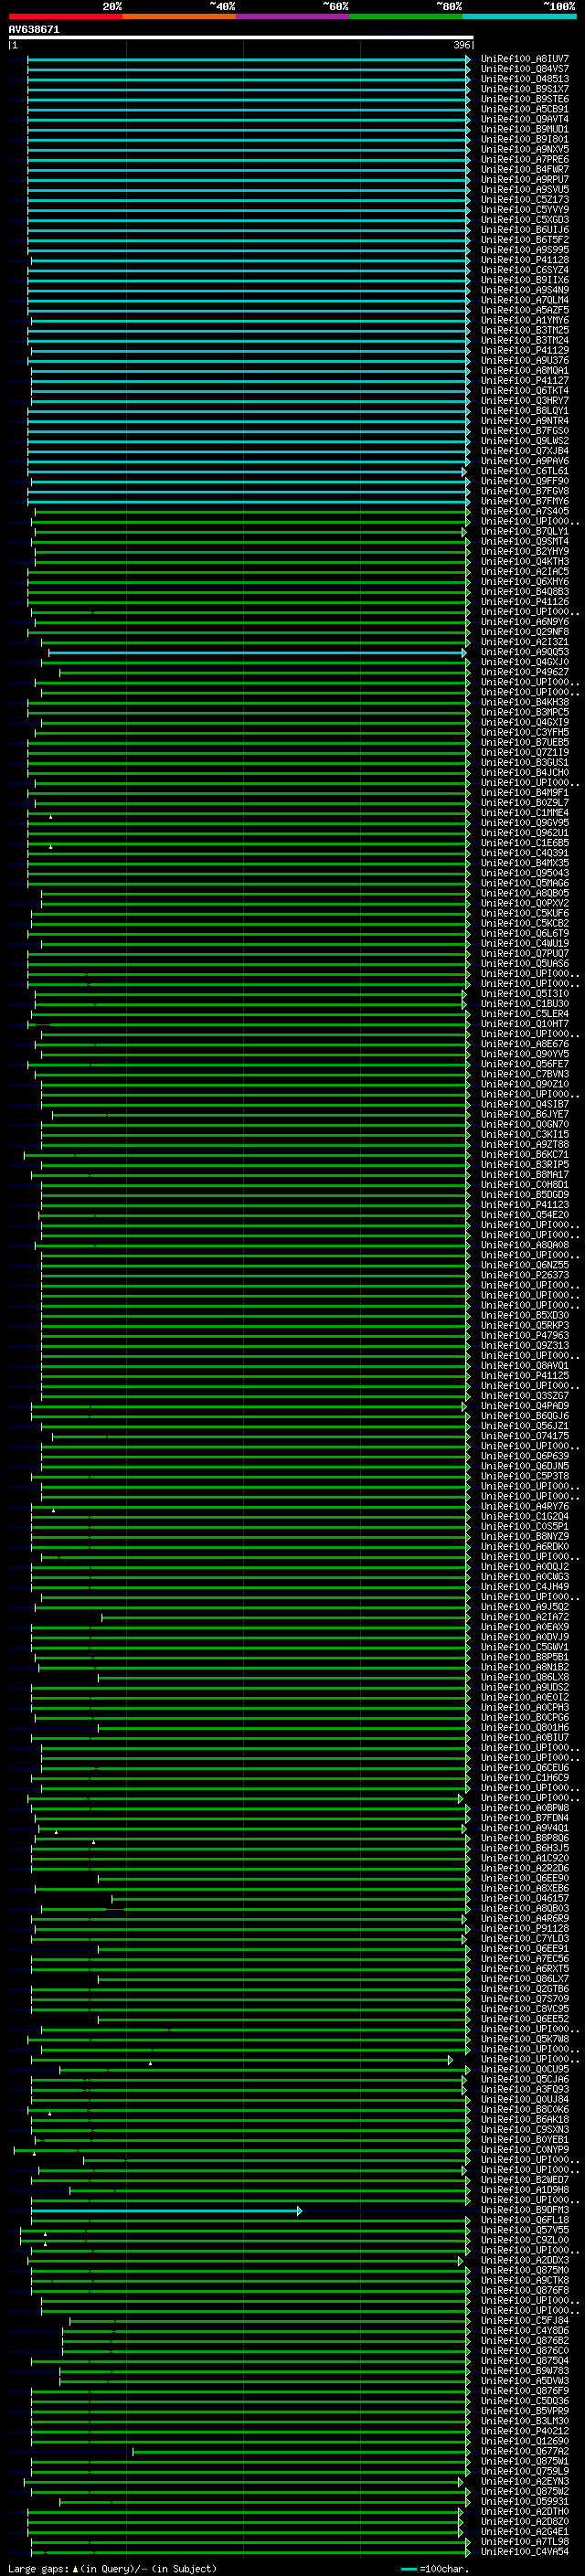Viewport: 585px width, 2576px height.
Task: Select label UniRef100_B9W783
Action: click(x=525, y=2370)
